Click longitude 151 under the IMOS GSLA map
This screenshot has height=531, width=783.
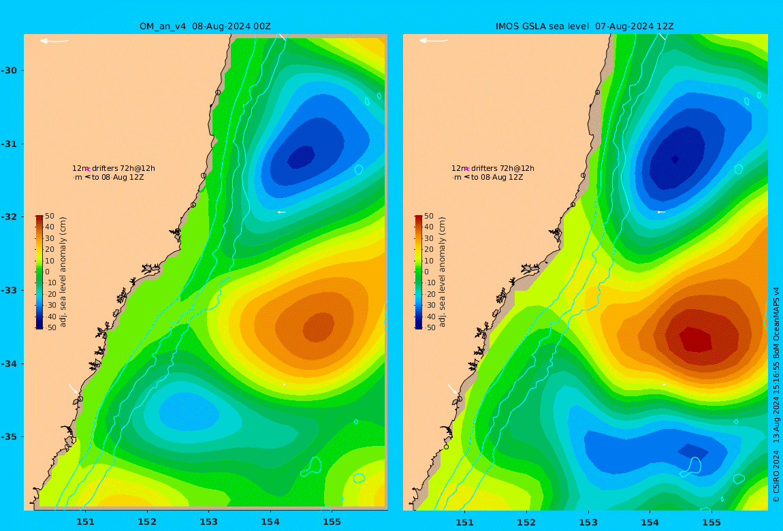tap(465, 522)
